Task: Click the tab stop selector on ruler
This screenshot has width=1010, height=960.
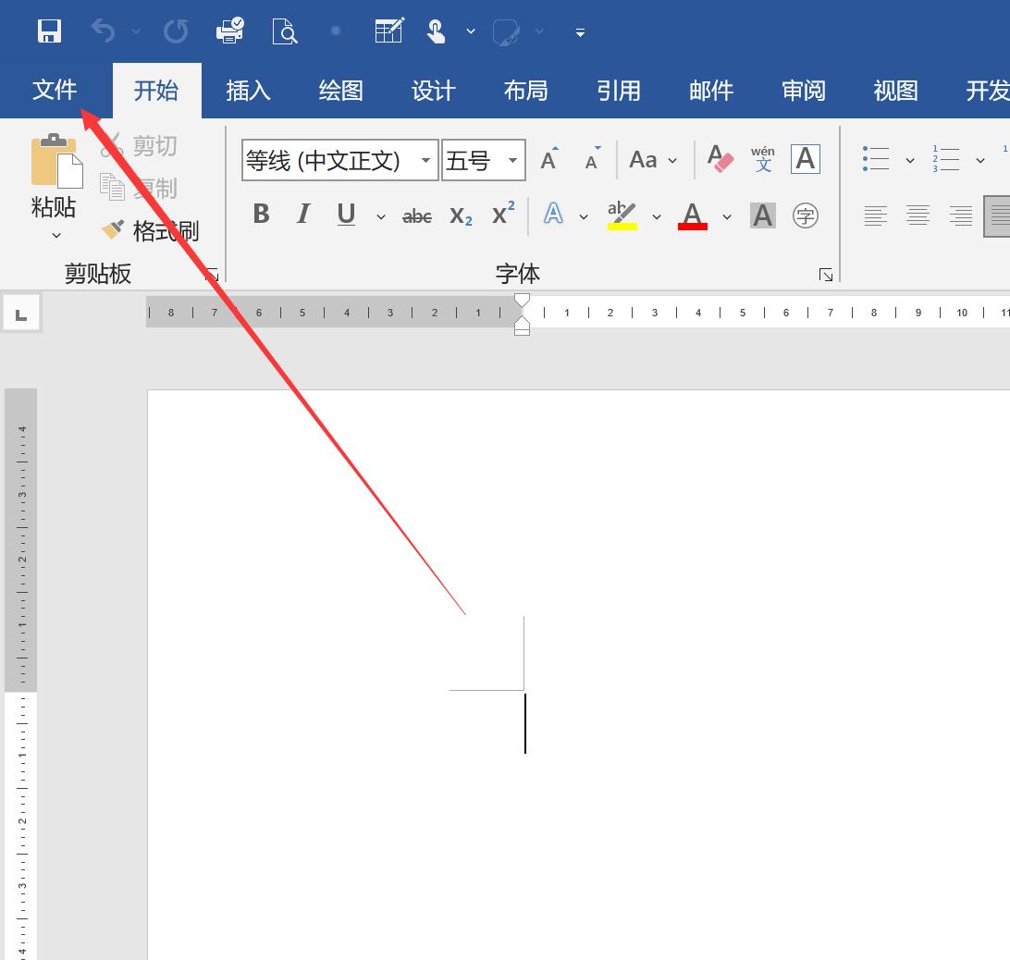Action: tap(20, 314)
